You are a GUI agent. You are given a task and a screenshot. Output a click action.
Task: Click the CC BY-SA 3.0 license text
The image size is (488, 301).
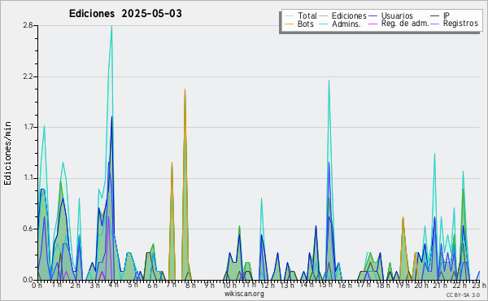click(463, 295)
